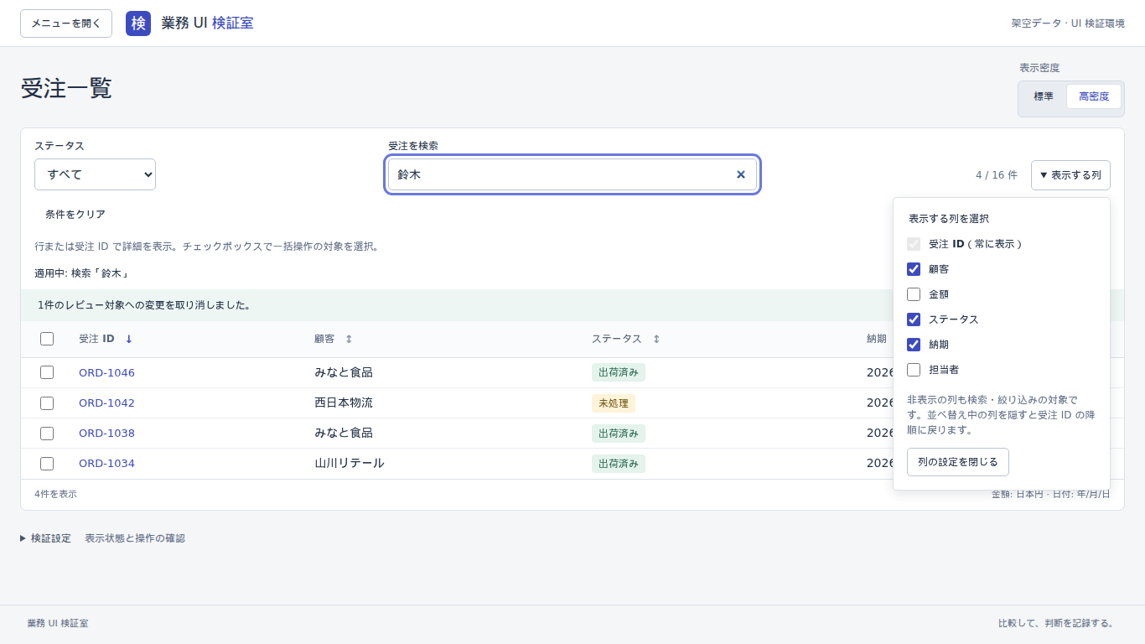
Task: Click the 納期 column header
Action: (877, 339)
